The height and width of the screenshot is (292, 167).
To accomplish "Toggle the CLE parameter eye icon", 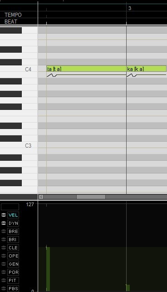I will click(x=4, y=247).
